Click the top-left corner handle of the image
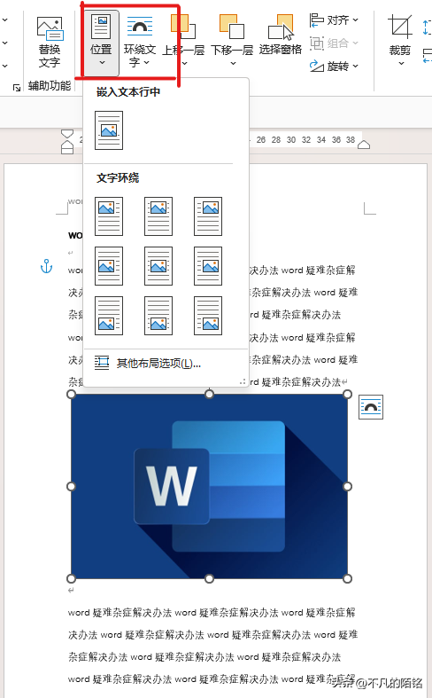Image resolution: width=432 pixels, height=698 pixels. click(x=71, y=394)
